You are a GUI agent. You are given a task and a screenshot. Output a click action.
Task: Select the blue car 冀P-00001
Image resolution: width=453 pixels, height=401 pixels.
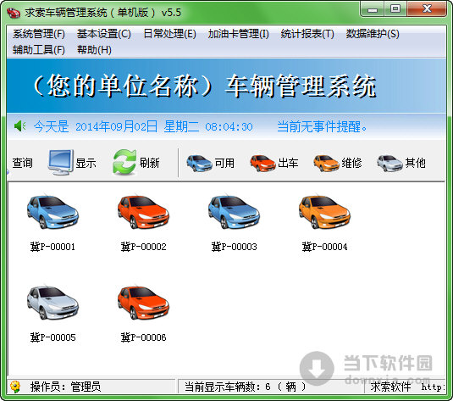click(x=52, y=212)
